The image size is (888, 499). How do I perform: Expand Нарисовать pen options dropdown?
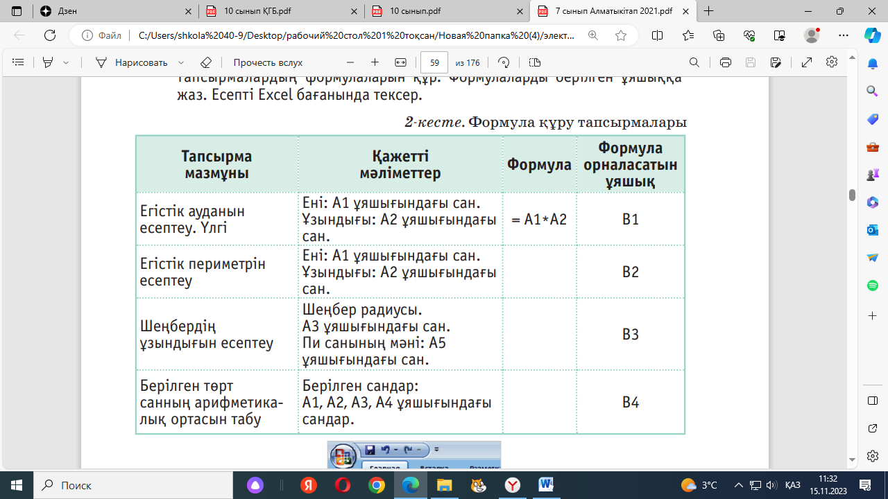(x=181, y=62)
